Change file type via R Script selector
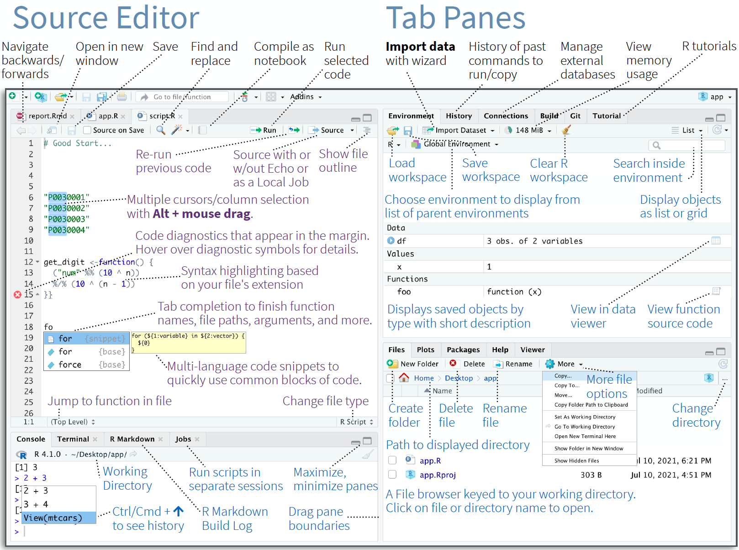Screen dimensions: 739x550 coord(357,422)
